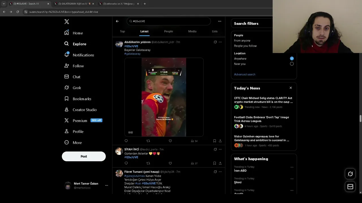Switch to the Media tab

(192, 31)
